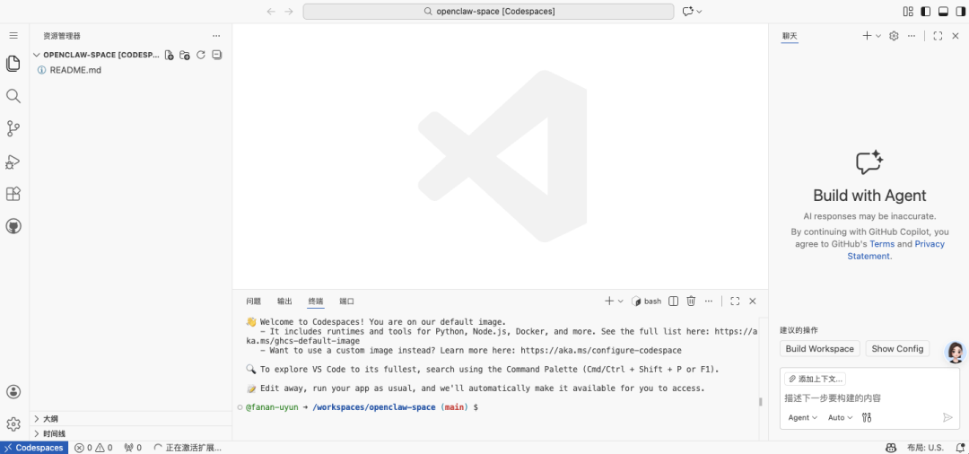The width and height of the screenshot is (969, 454).
Task: Create a new terminal with plus icon
Action: click(x=609, y=301)
